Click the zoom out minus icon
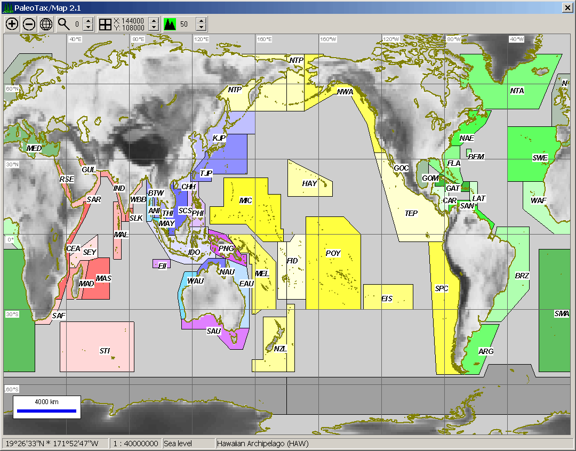Screen dimensions: 576x451 (x=29, y=24)
